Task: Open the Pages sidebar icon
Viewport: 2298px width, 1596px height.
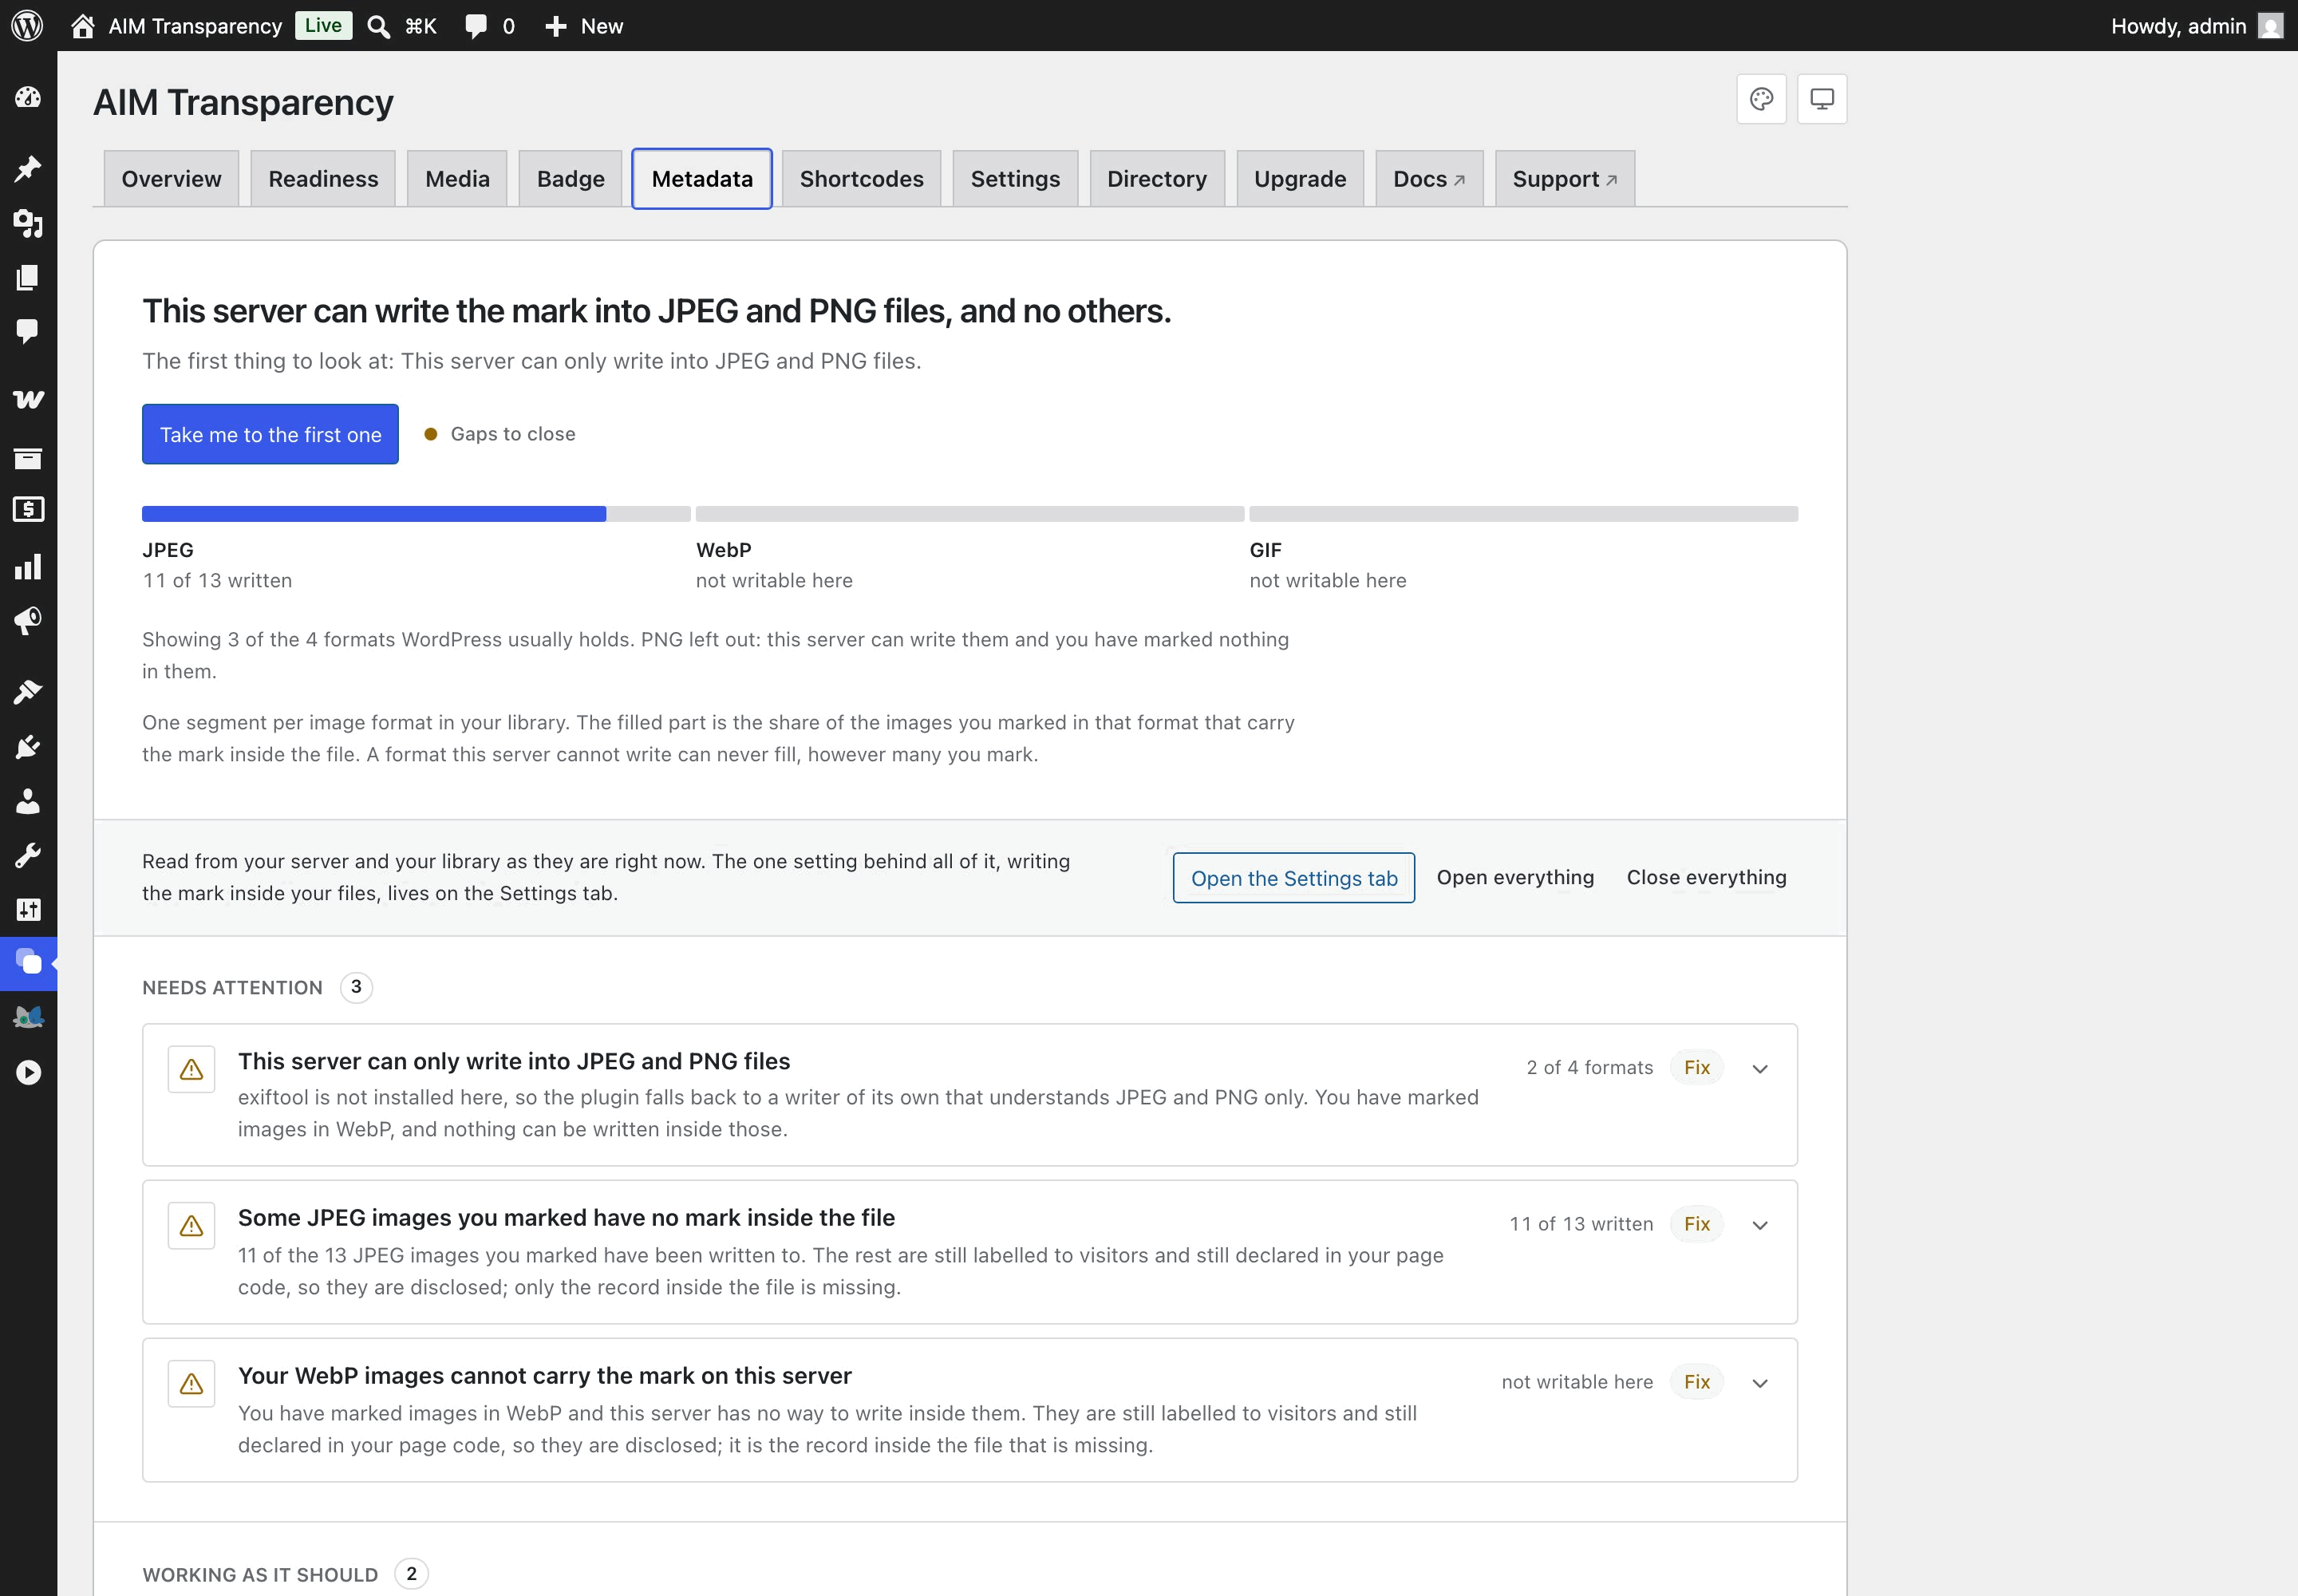Action: 28,277
